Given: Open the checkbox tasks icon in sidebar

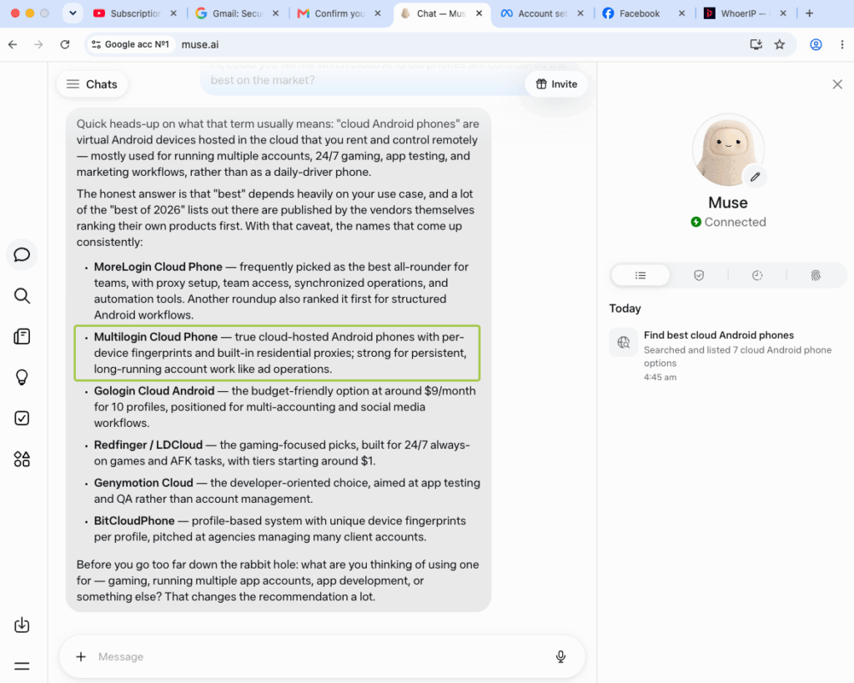Looking at the screenshot, I should [22, 419].
